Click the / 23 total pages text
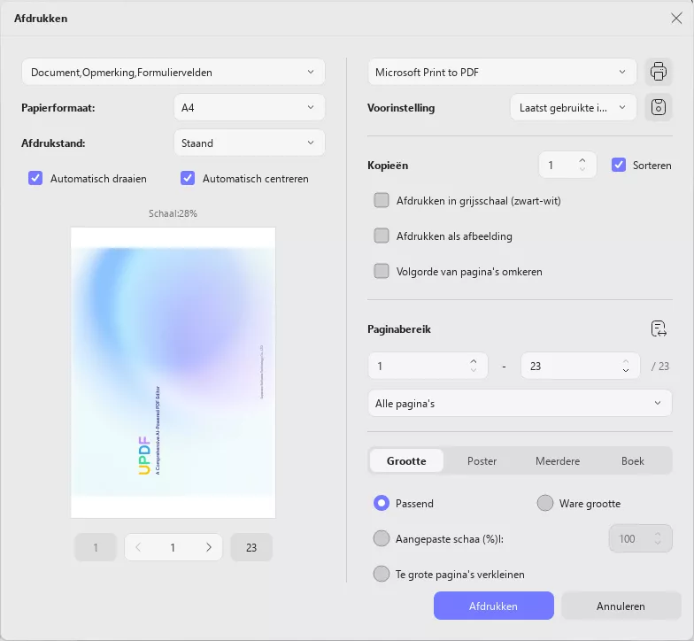 coord(660,367)
